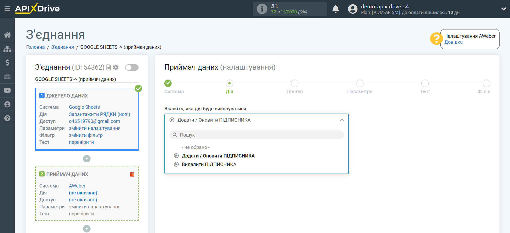Delete the data receiver block

(132, 174)
